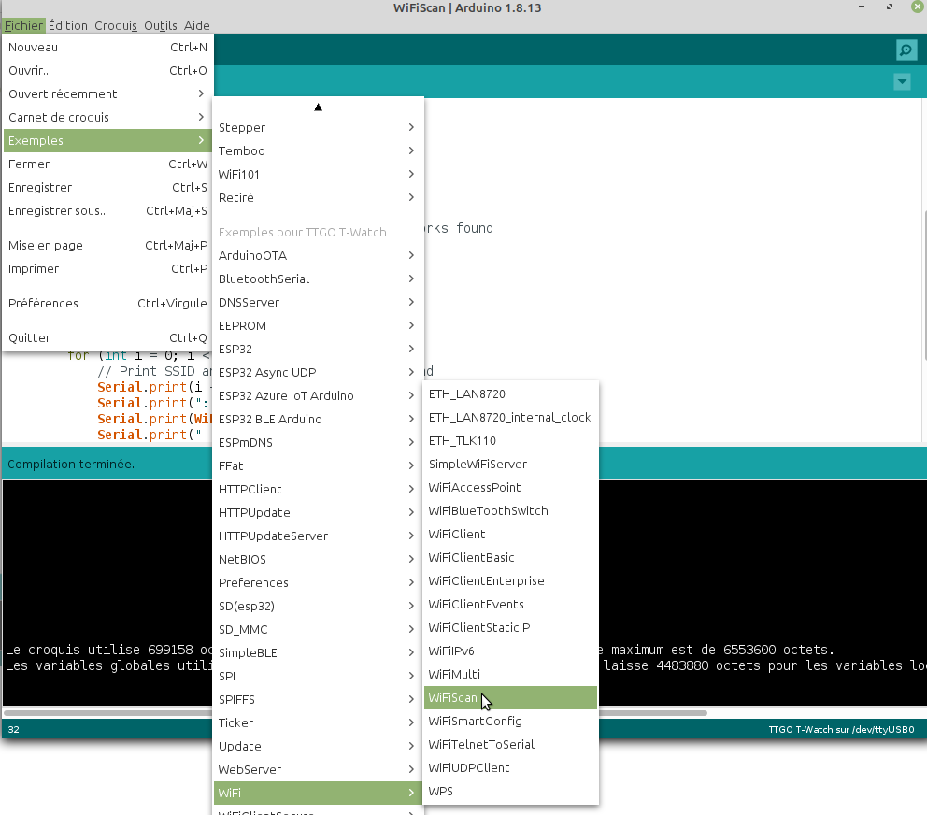Load the WiFiAccessPoint example

point(511,487)
